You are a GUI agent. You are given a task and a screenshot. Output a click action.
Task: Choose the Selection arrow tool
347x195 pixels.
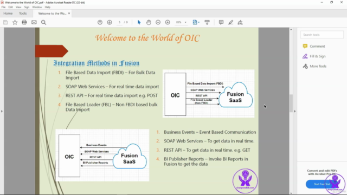coord(139,22)
